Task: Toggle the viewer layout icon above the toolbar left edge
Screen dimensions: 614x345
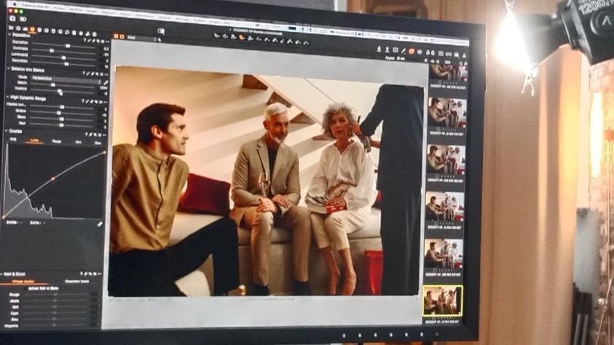Action: point(161,31)
